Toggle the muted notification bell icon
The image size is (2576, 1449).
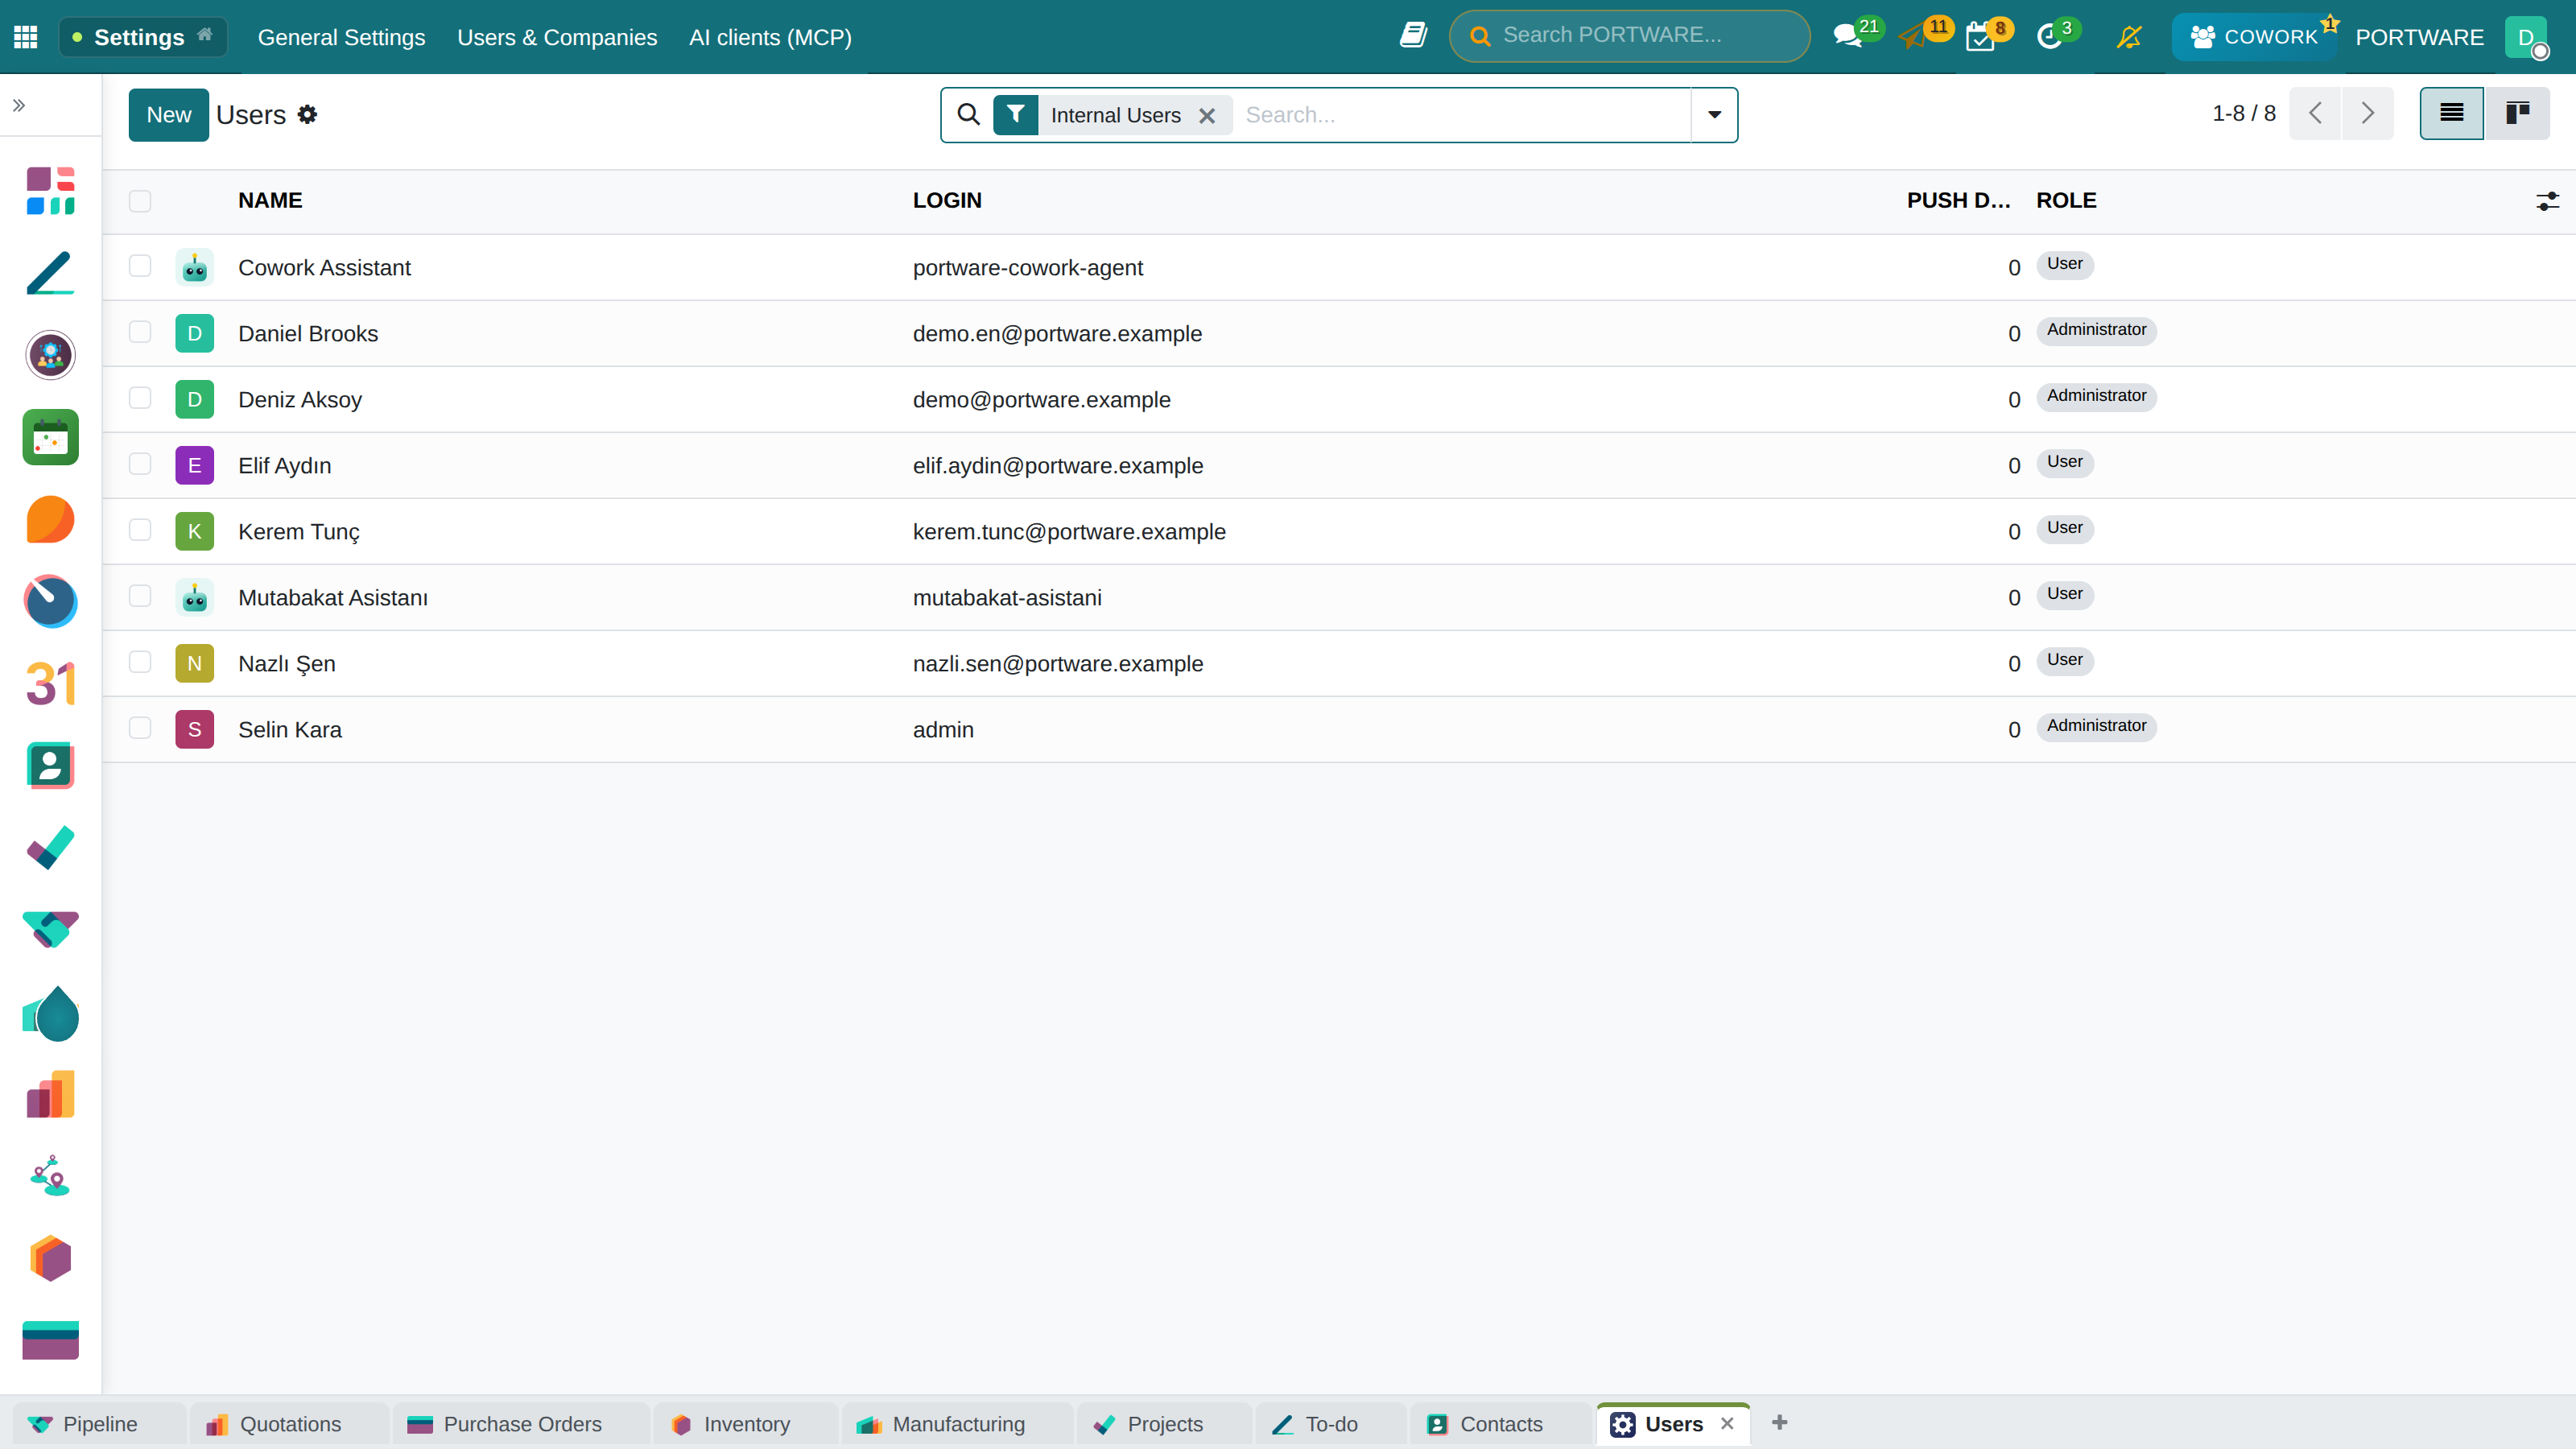coord(2129,37)
